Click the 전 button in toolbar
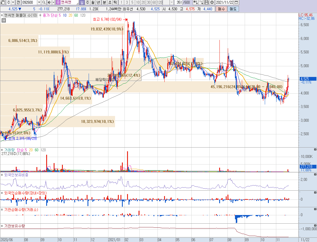 [x=18, y=2]
